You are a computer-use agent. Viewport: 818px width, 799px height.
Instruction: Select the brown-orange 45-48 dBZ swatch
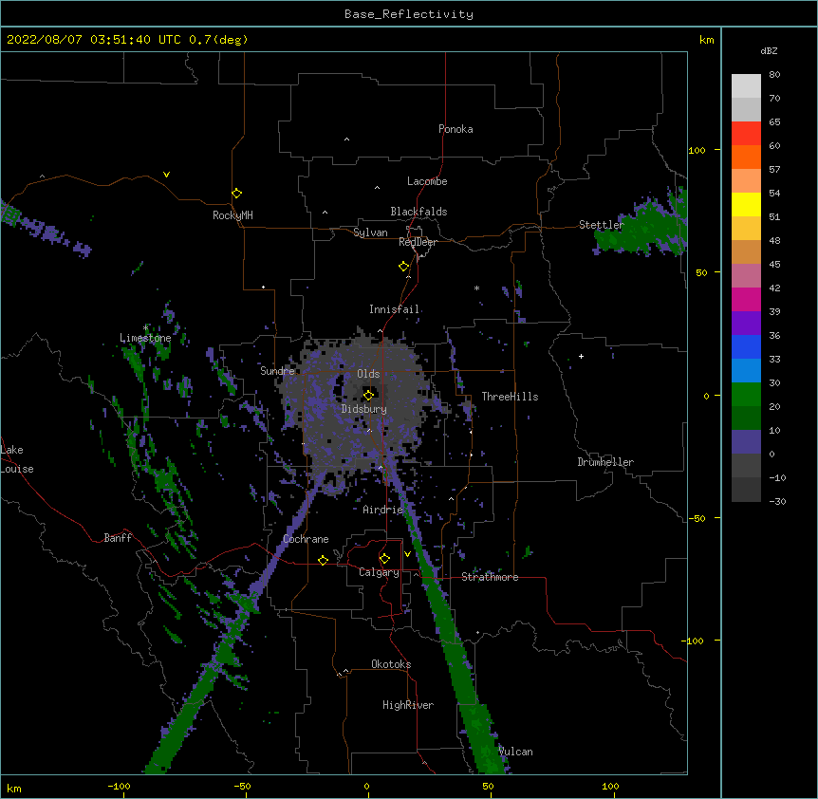[746, 251]
